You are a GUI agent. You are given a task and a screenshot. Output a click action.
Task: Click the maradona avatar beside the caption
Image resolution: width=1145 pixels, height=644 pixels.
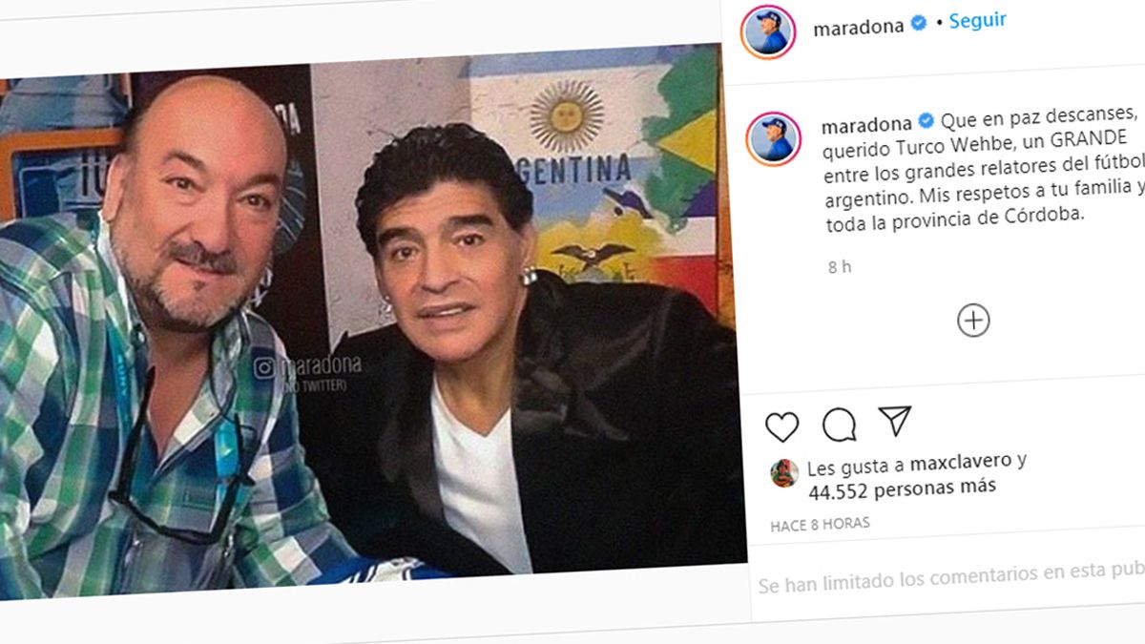[773, 139]
